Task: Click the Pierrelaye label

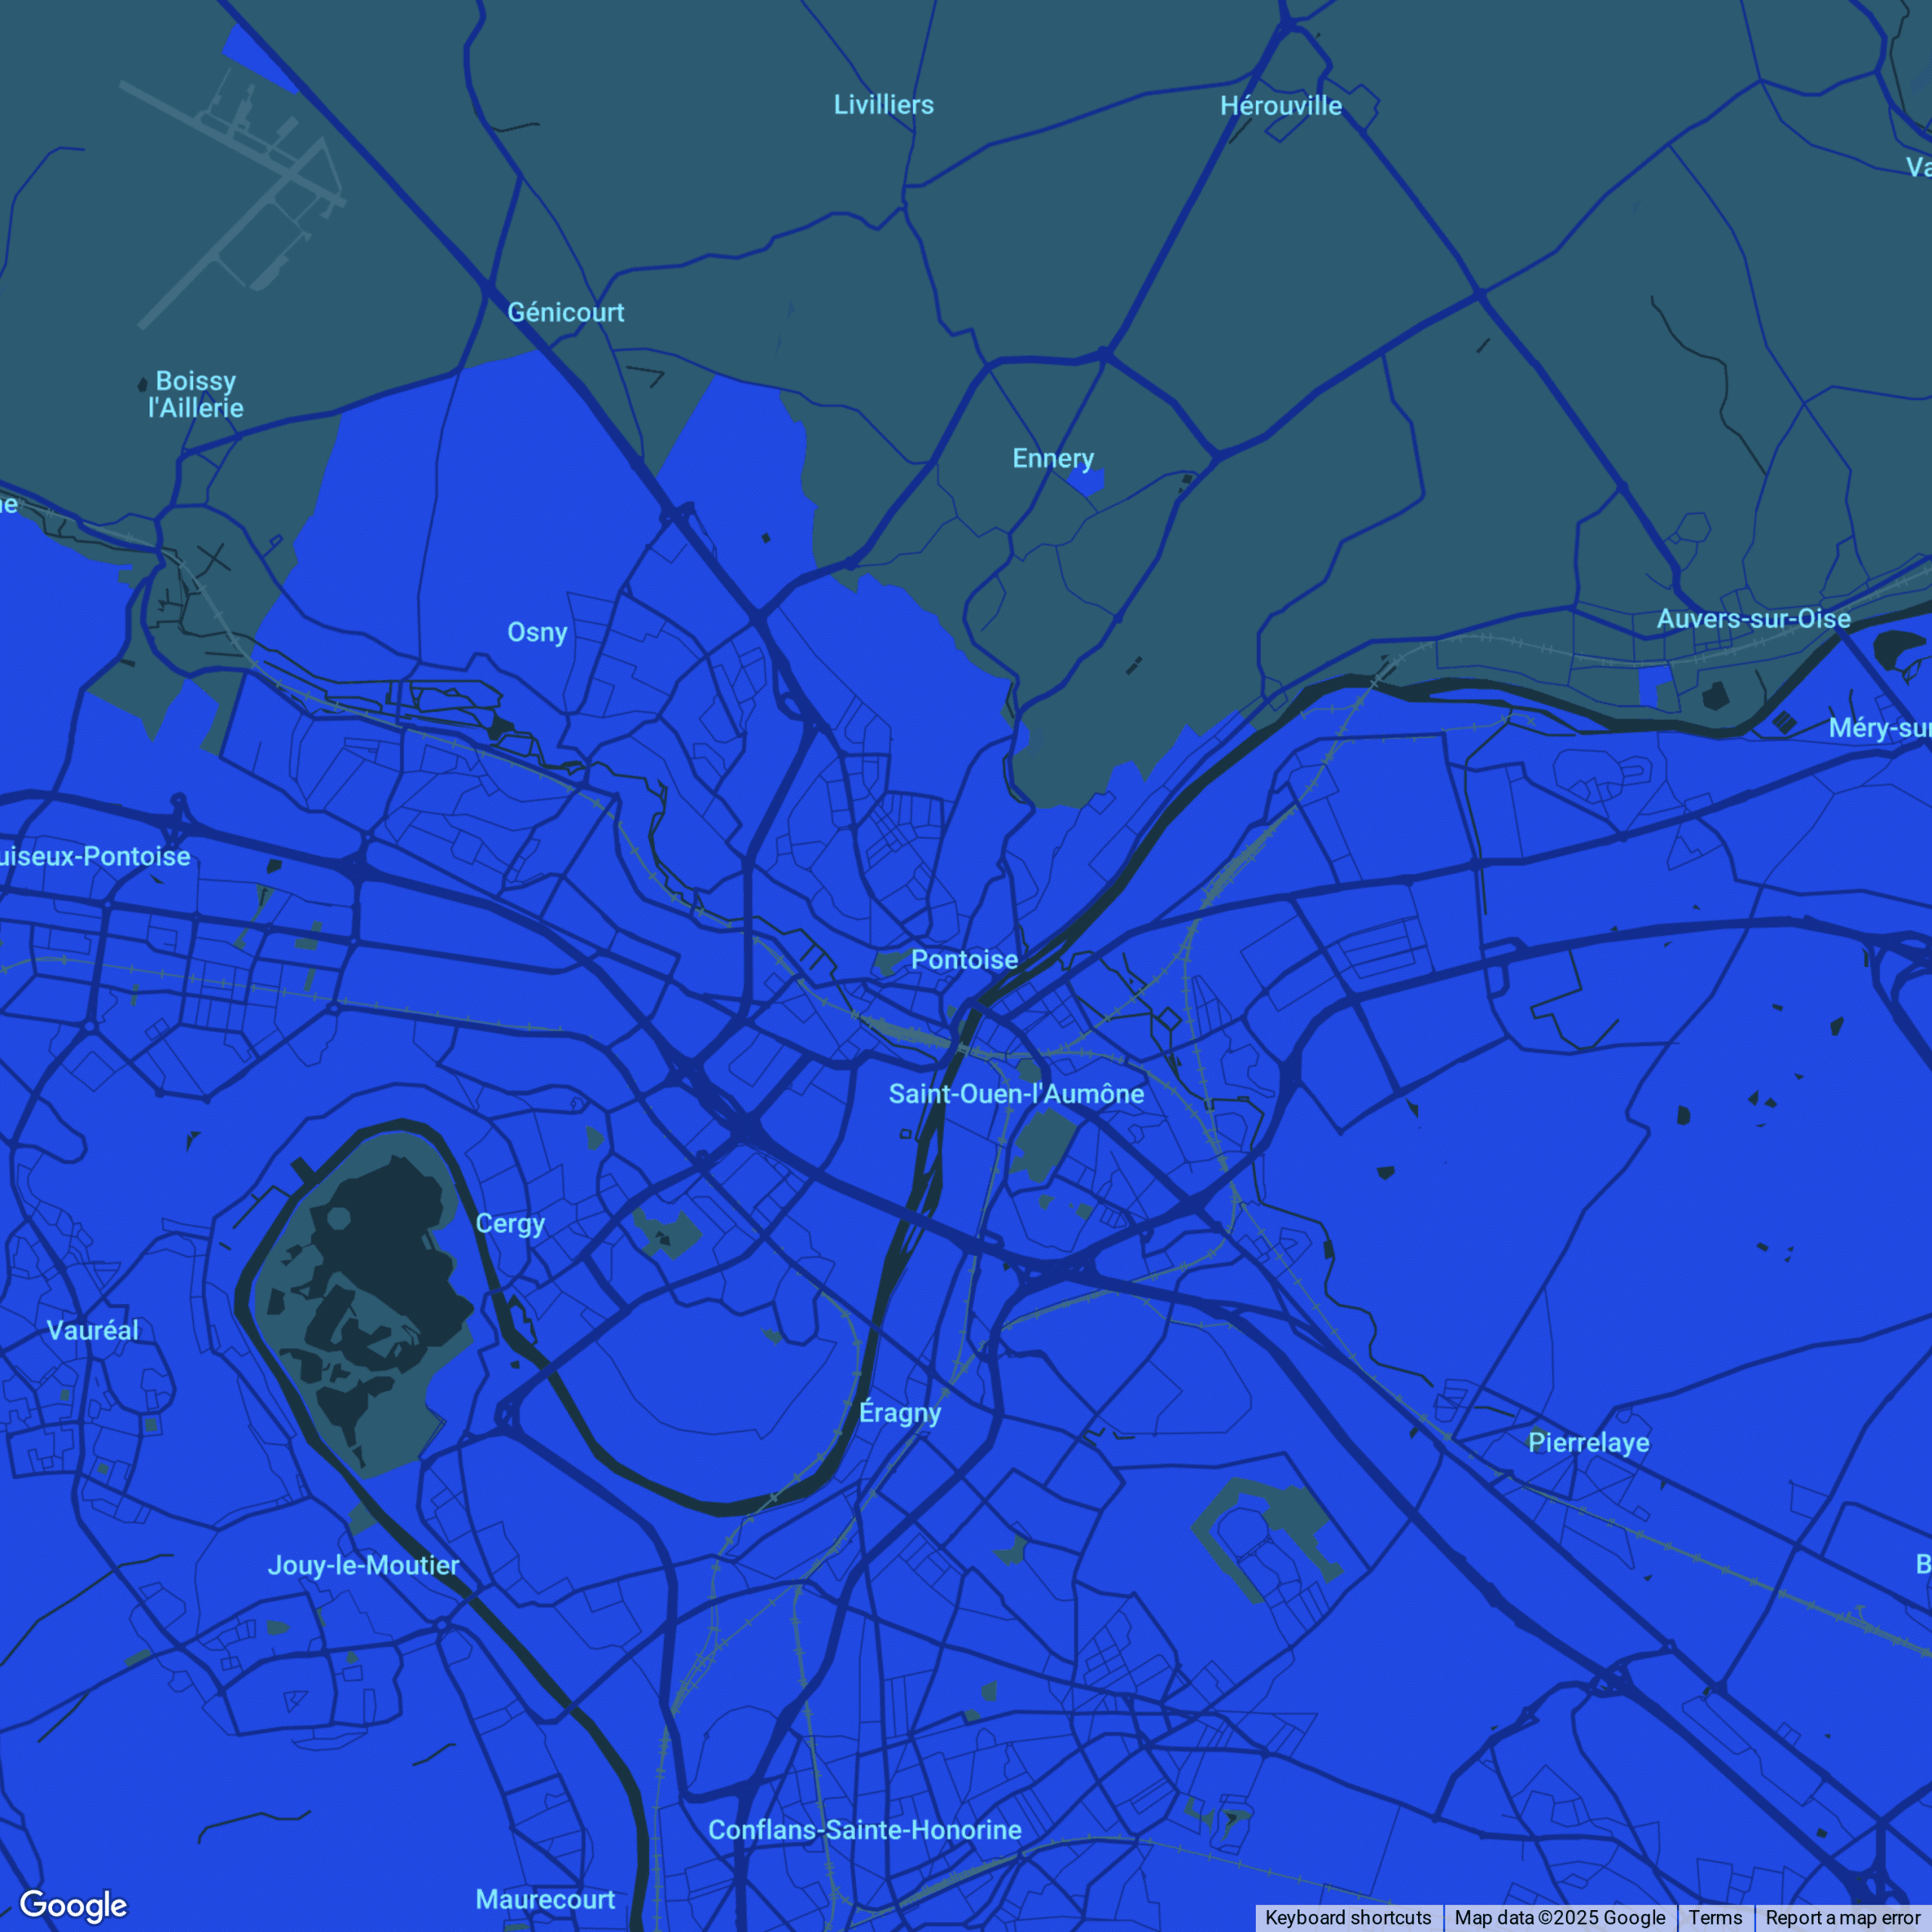Action: pos(1589,1443)
